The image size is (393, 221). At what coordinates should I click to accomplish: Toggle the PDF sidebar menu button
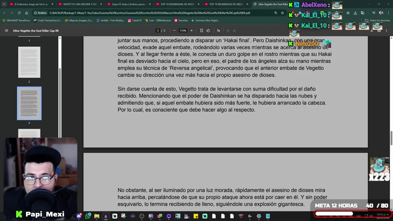pyautogui.click(x=6, y=31)
